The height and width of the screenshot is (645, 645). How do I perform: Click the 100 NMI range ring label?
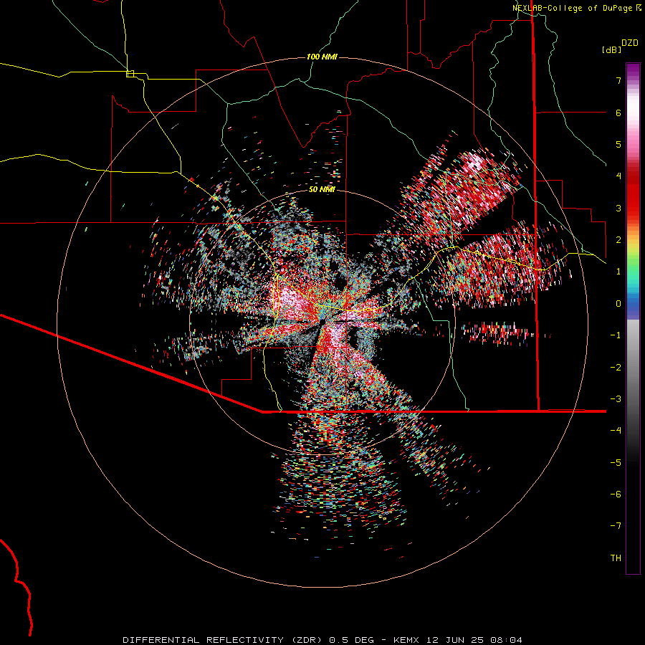(x=322, y=57)
